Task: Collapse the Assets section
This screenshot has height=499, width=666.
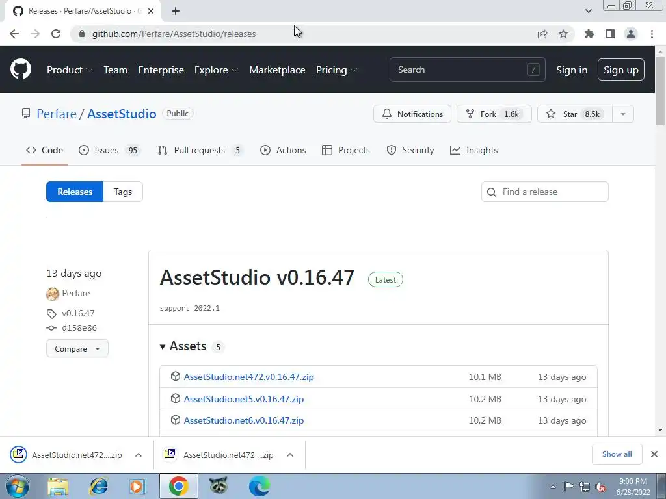Action: click(x=183, y=346)
